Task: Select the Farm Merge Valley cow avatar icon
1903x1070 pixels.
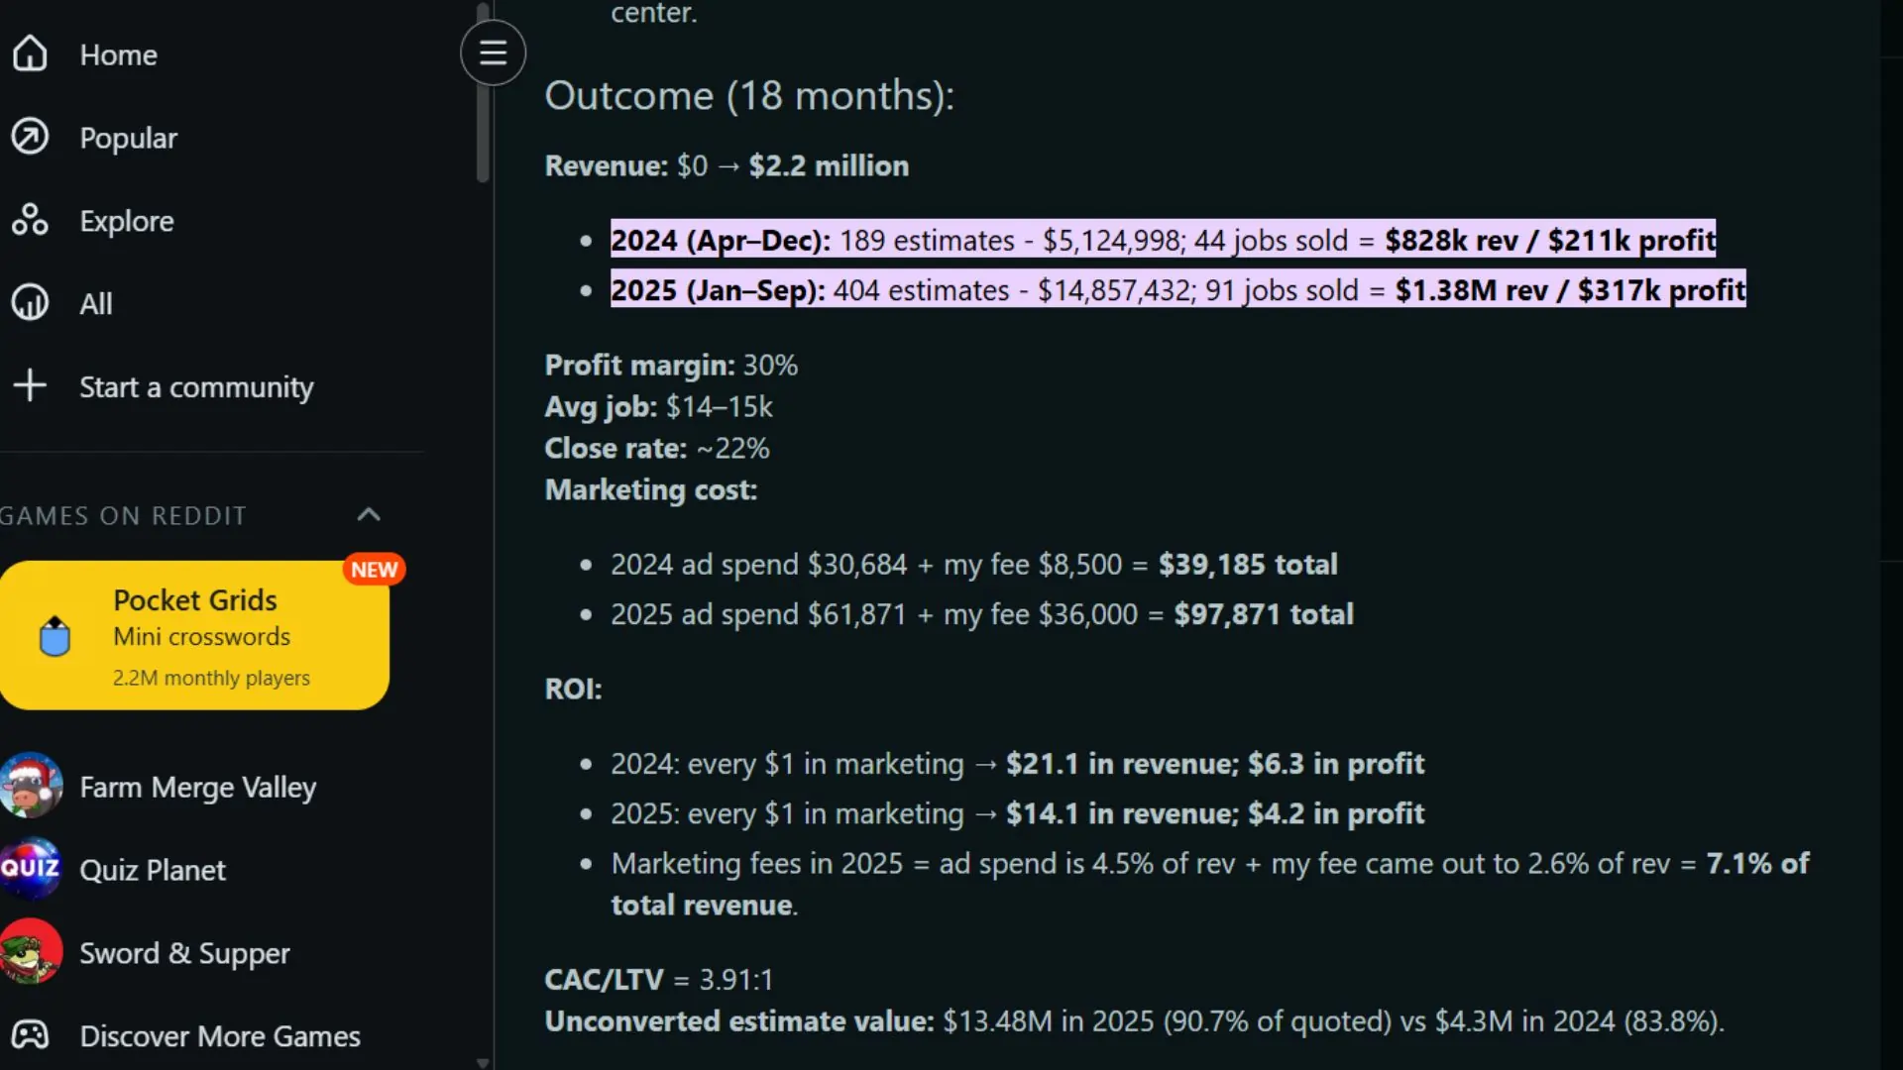Action: (x=31, y=785)
